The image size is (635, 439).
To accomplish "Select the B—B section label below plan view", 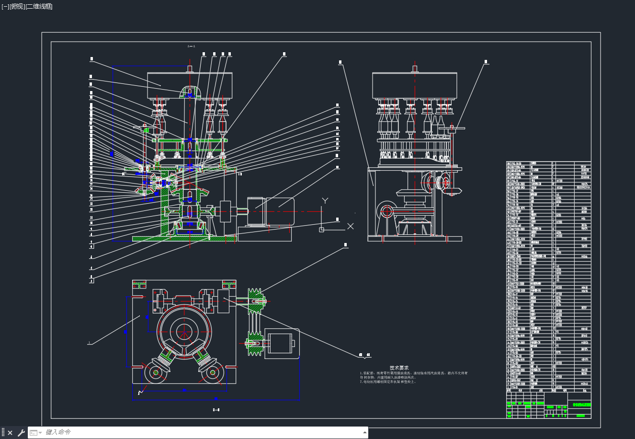I will (216, 410).
